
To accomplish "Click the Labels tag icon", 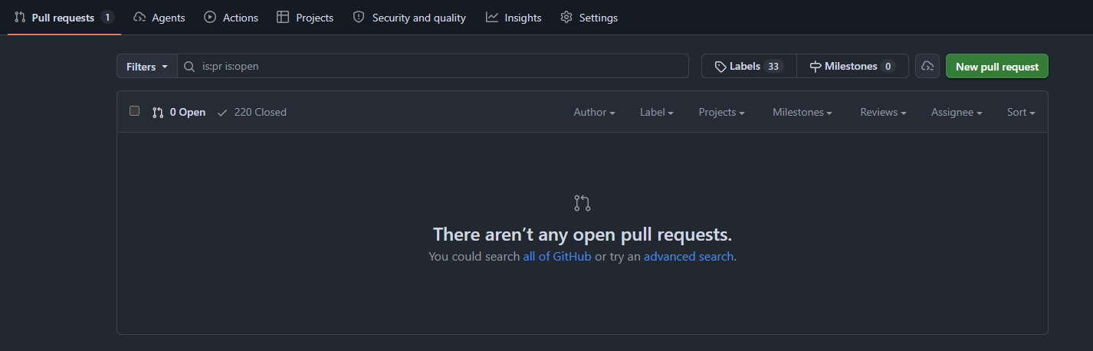I will pos(720,67).
